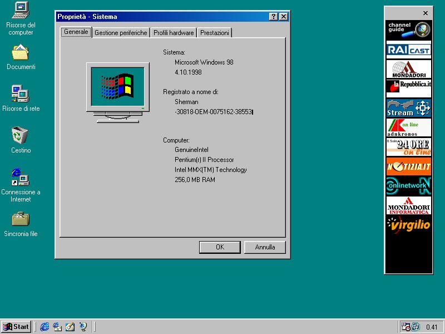Select the Profili hardware tab
Viewport: 445px width, 334px height.
coord(173,32)
